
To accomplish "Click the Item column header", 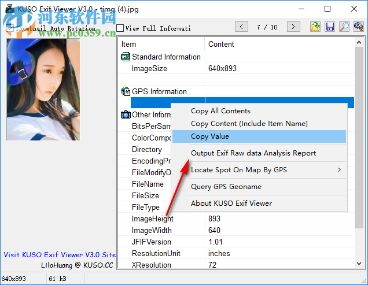I will [161, 44].
